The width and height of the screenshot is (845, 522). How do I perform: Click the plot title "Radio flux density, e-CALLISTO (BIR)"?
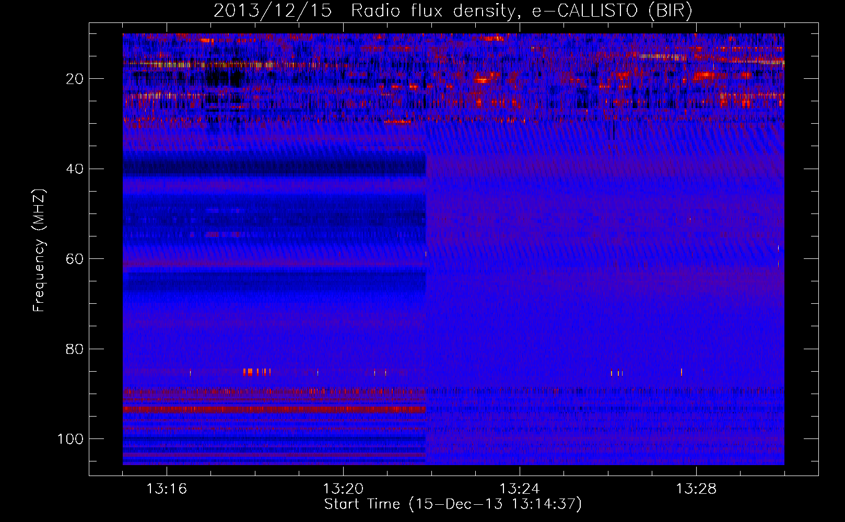[x=522, y=11]
